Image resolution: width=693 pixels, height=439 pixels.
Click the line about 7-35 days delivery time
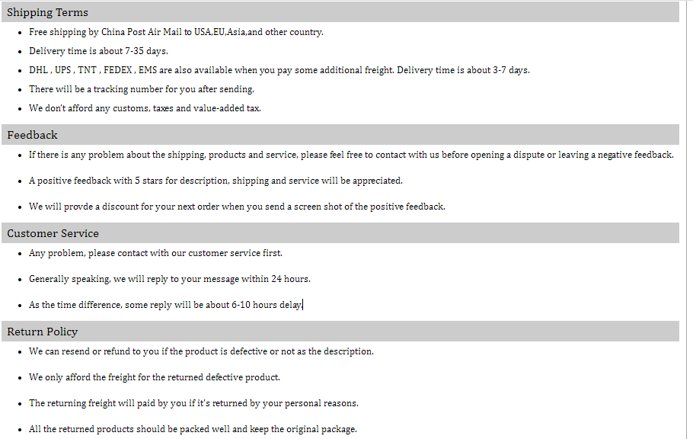pos(98,51)
